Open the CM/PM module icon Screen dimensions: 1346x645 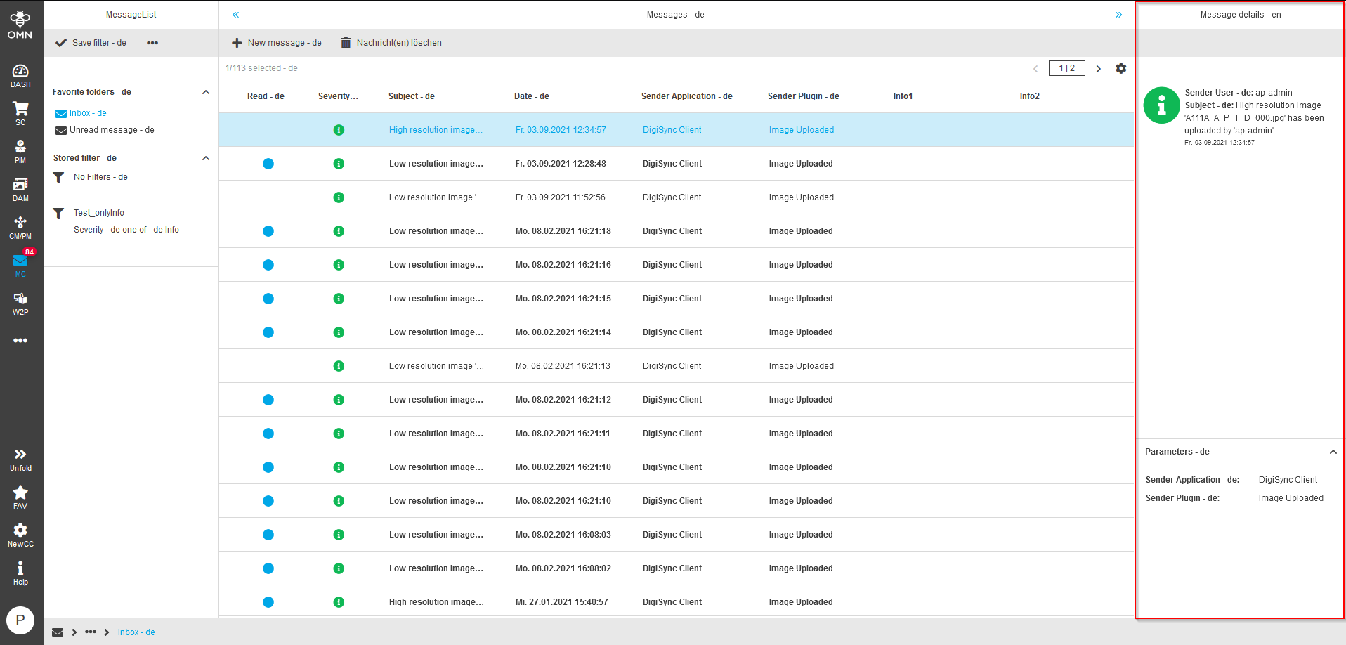click(x=20, y=226)
